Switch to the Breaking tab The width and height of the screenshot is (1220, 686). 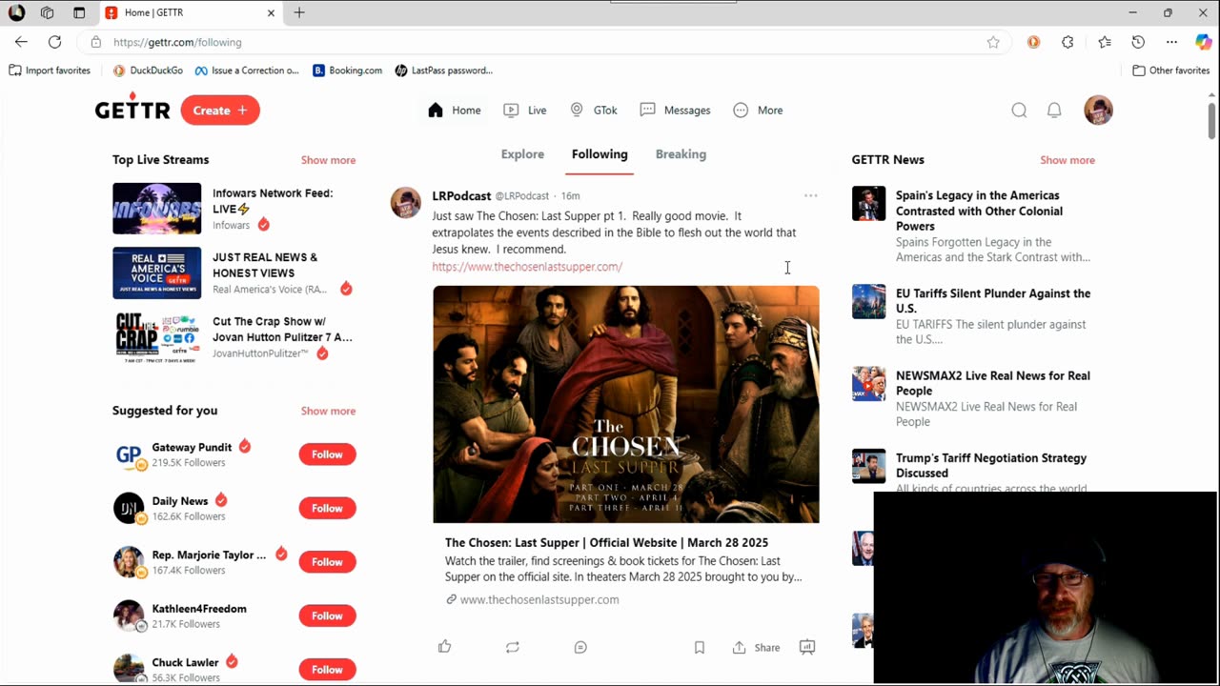[681, 154]
